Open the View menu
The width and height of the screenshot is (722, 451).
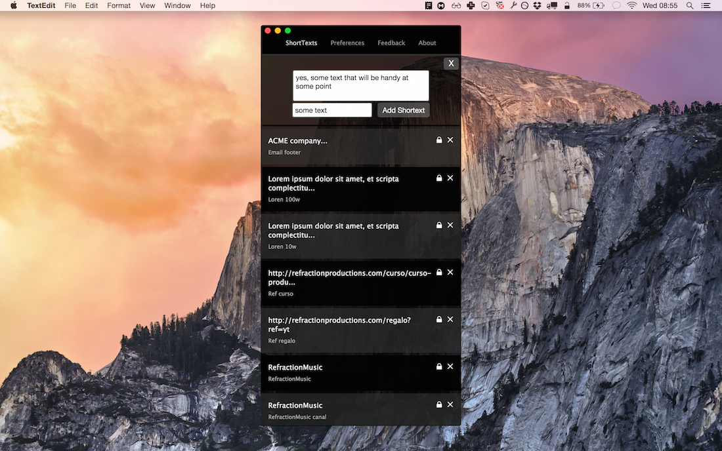tap(147, 5)
